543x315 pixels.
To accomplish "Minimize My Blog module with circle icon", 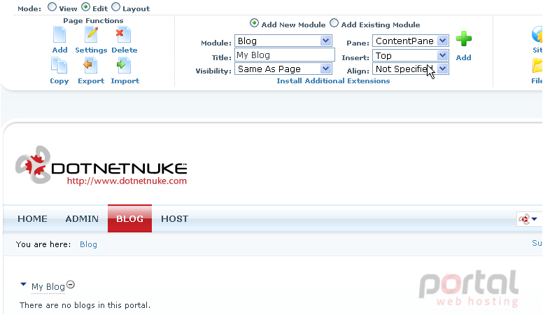I will (70, 285).
